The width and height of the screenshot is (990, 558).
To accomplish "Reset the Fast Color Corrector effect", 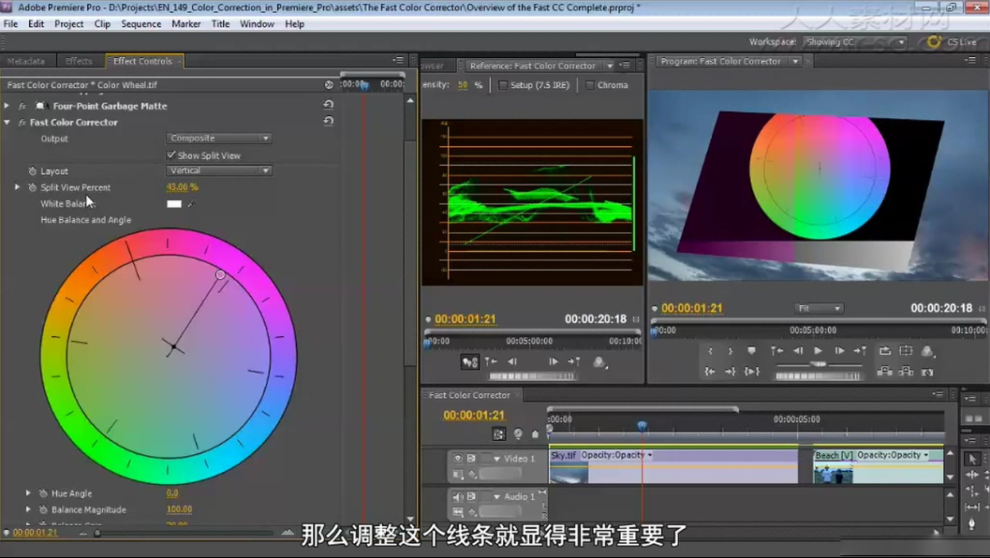I will [x=329, y=121].
